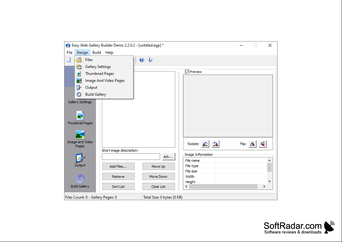Choose Gallery Settings from the Design menu
342x242 pixels.
tap(104, 67)
